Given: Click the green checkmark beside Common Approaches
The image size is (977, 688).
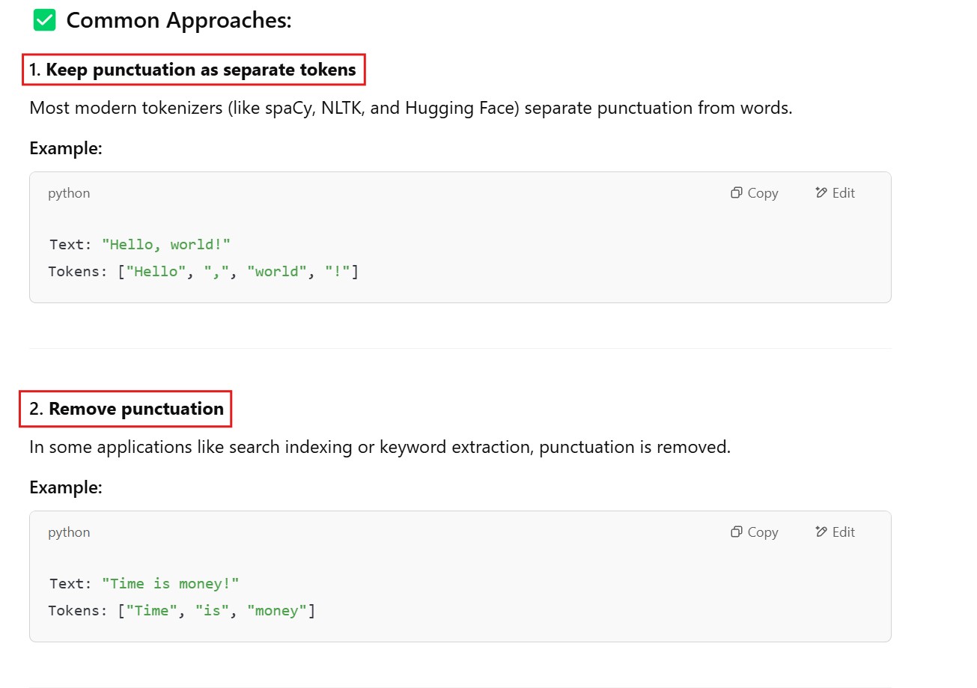Looking at the screenshot, I should click(45, 20).
